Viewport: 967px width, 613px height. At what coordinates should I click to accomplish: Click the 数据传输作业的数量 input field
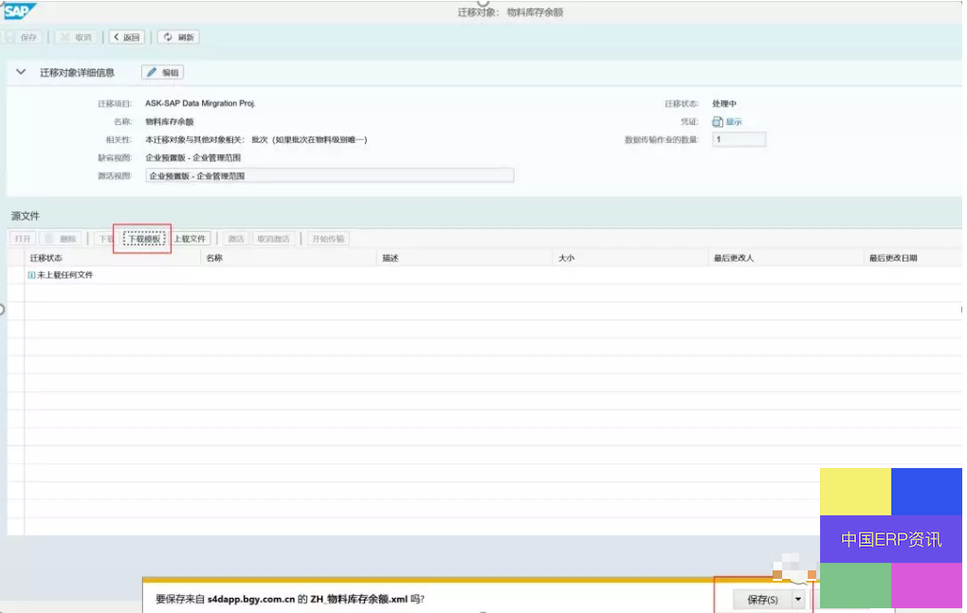(739, 139)
